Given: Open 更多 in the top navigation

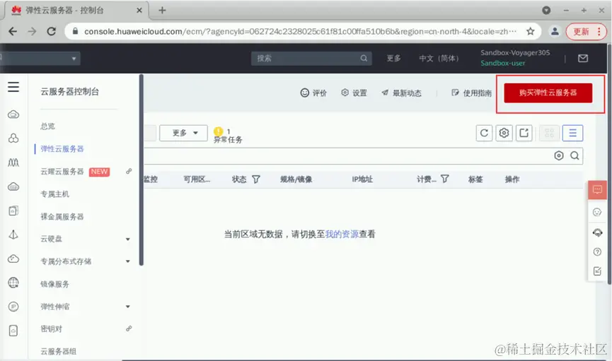Looking at the screenshot, I should [x=393, y=58].
